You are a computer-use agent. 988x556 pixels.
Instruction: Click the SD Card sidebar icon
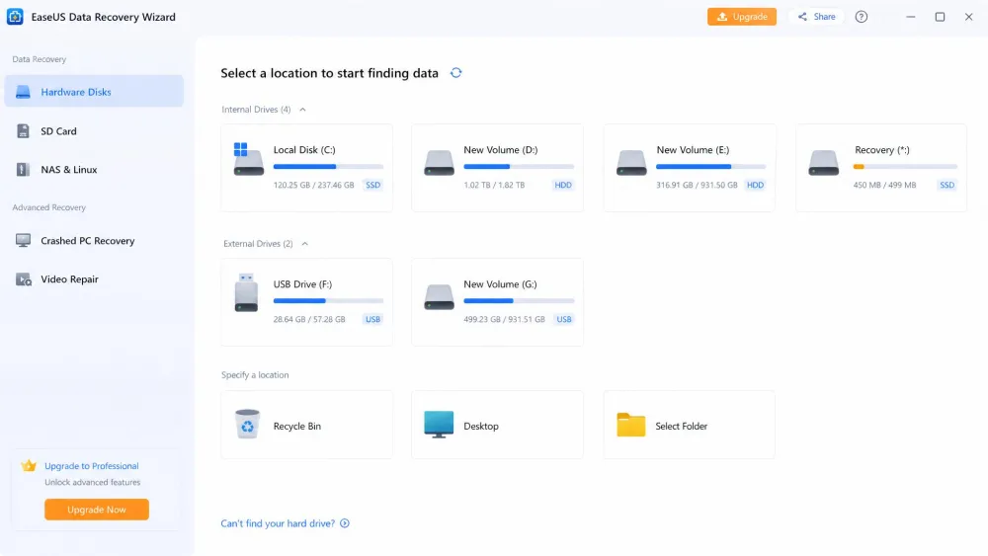[23, 131]
